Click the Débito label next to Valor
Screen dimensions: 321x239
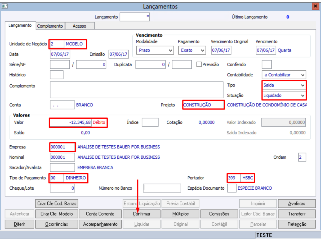[x=99, y=122]
